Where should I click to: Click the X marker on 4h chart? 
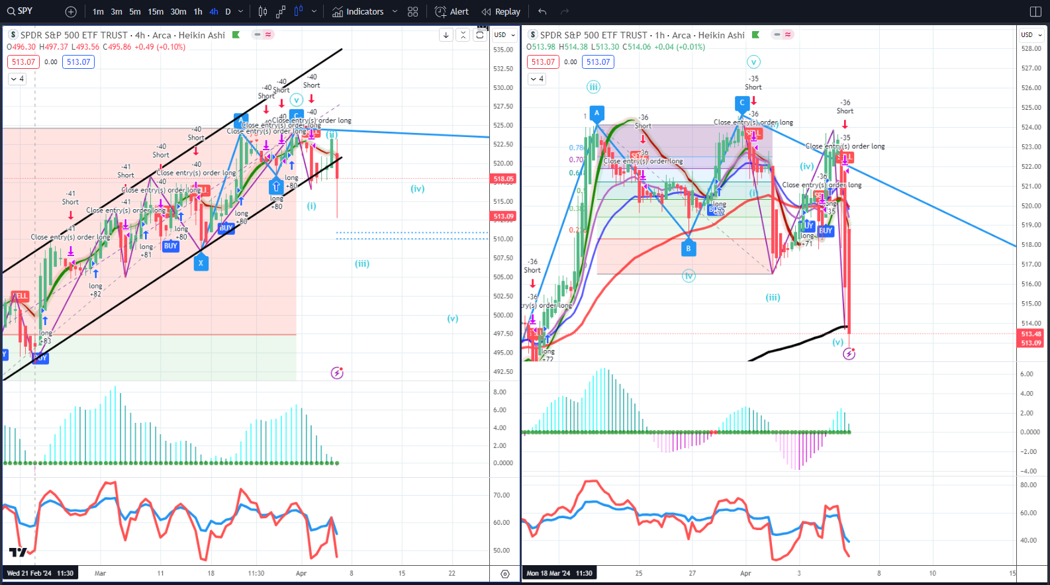[201, 263]
